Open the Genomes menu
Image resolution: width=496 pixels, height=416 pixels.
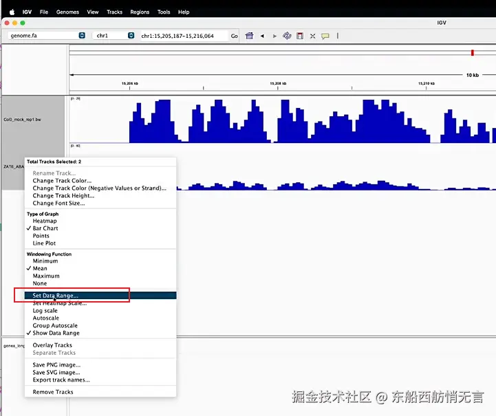point(67,12)
